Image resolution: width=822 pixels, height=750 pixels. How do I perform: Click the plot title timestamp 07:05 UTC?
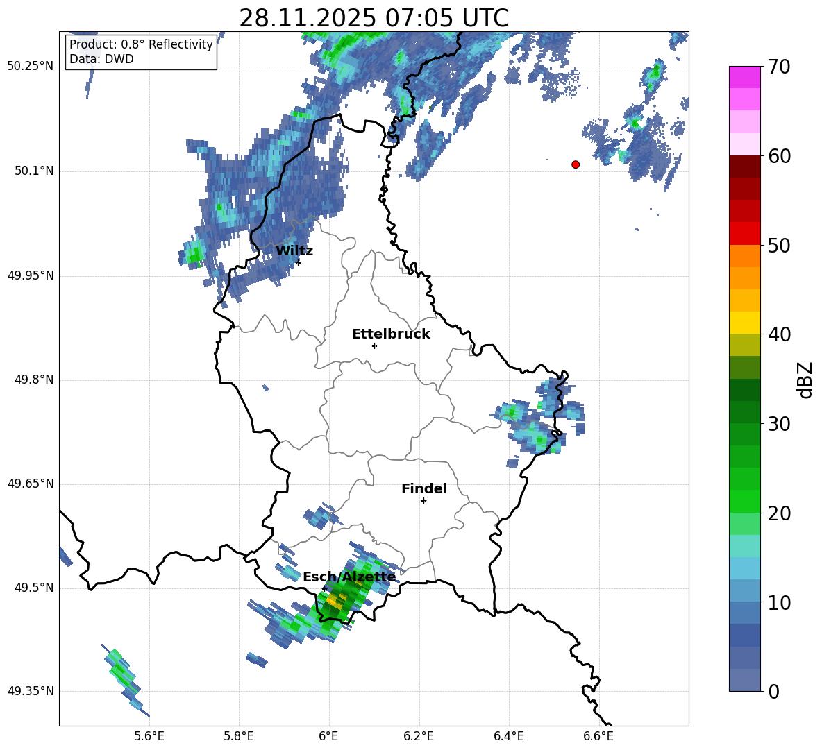coord(446,18)
